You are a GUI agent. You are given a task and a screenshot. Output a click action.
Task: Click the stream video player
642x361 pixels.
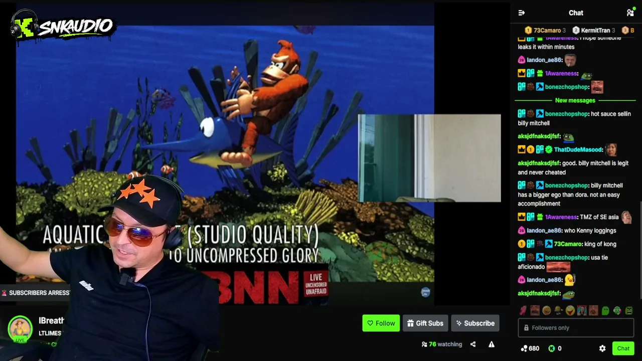click(x=225, y=153)
